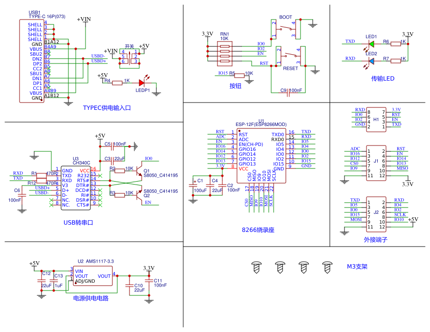Select the USB1 TYPE-C connector body
430x332 pixels.
(x=32, y=61)
